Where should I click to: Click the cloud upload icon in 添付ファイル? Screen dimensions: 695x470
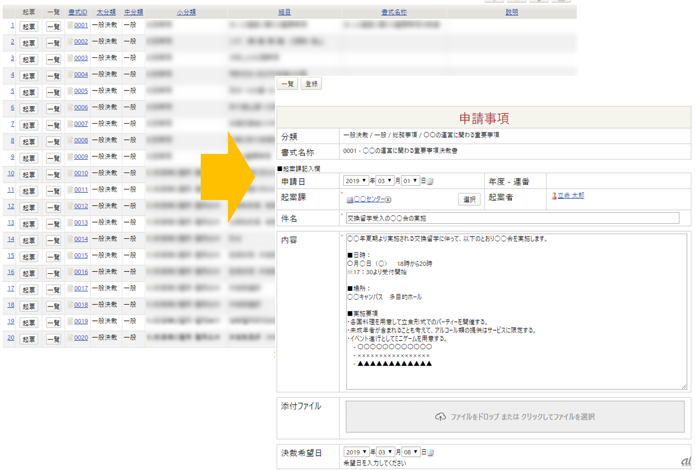[440, 417]
